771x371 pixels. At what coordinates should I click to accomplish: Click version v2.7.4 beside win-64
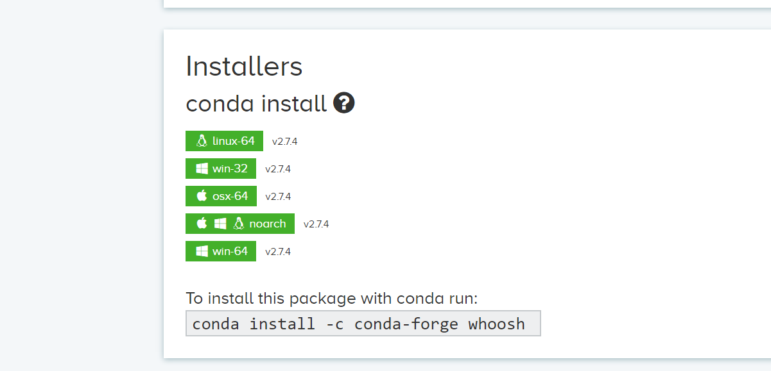click(x=278, y=252)
